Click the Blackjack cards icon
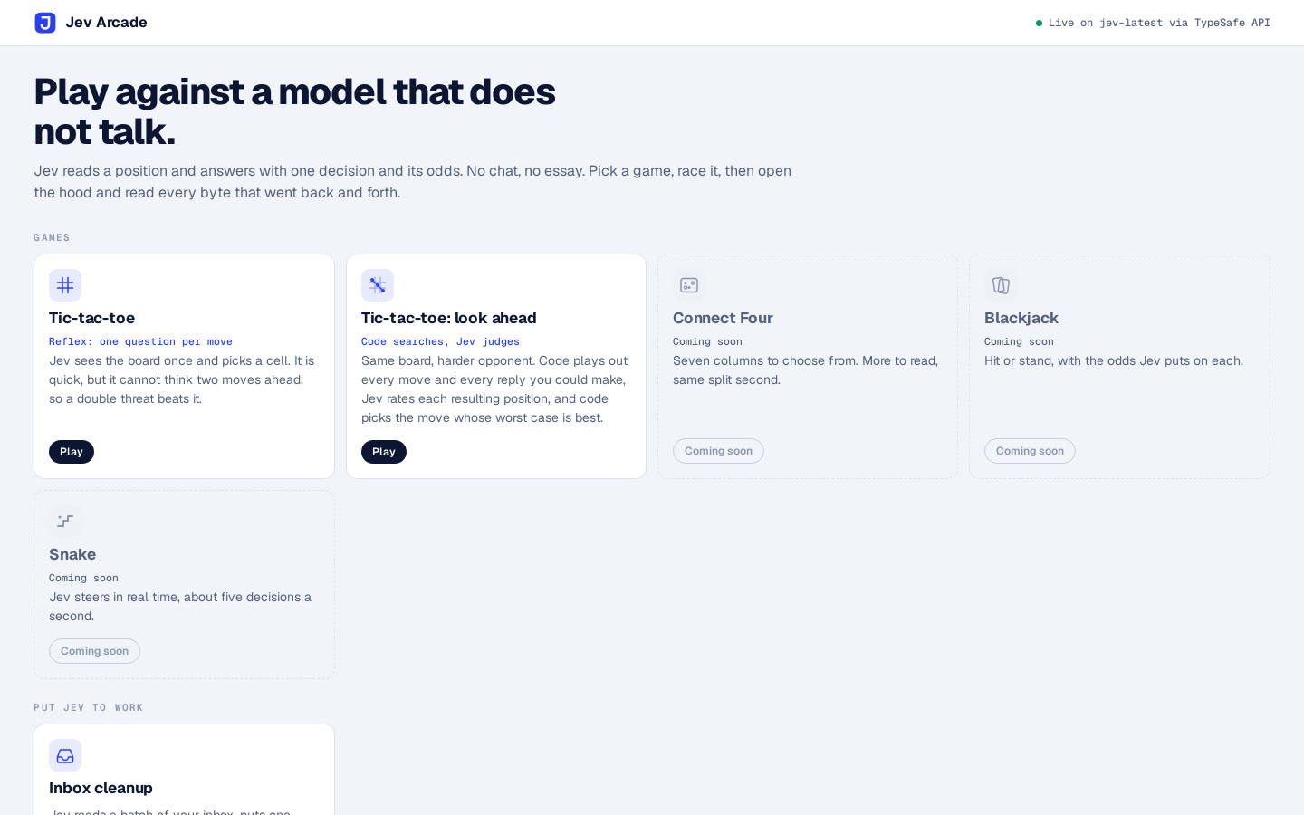The height and width of the screenshot is (815, 1304). point(1001,285)
